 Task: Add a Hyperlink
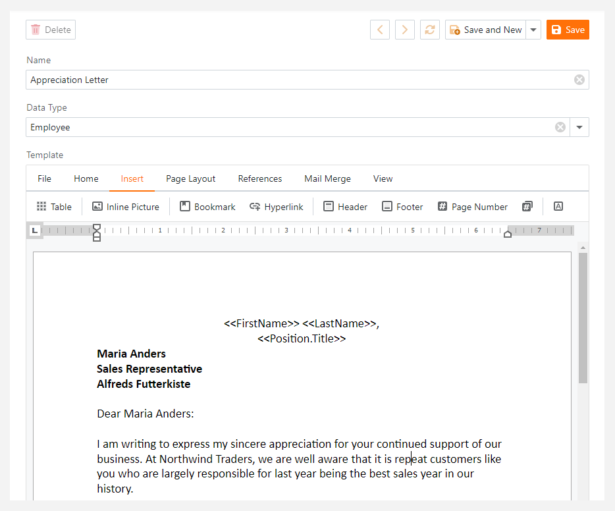tap(276, 206)
